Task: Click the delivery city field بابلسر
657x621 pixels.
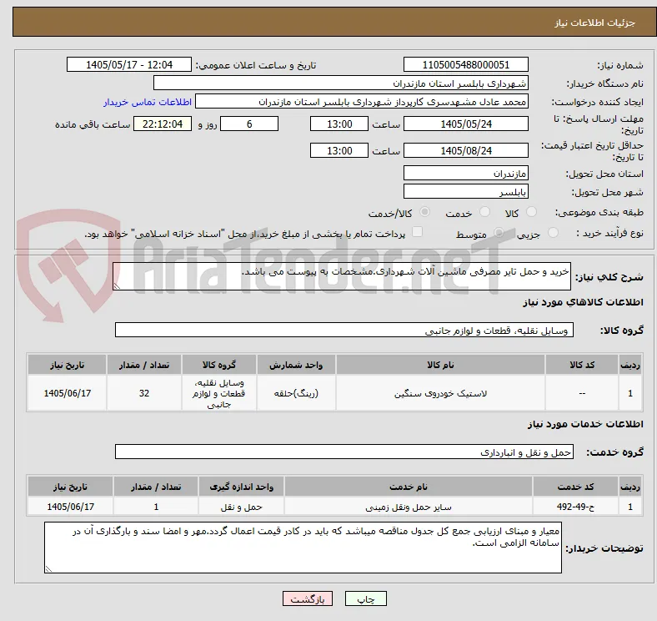Action: click(465, 192)
